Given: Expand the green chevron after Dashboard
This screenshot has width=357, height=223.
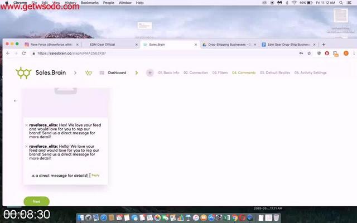Looking at the screenshot, I should (136, 73).
